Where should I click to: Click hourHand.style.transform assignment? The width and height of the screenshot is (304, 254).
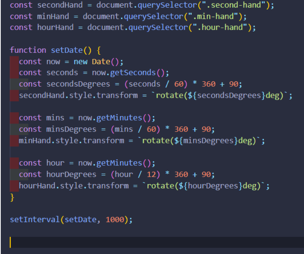pos(74,186)
